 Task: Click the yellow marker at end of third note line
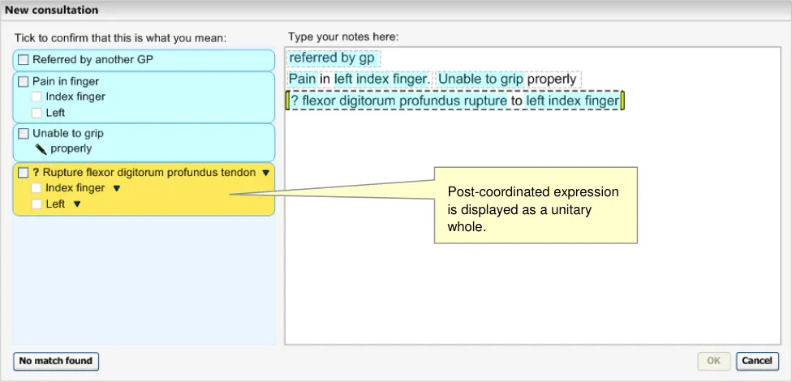(x=622, y=101)
